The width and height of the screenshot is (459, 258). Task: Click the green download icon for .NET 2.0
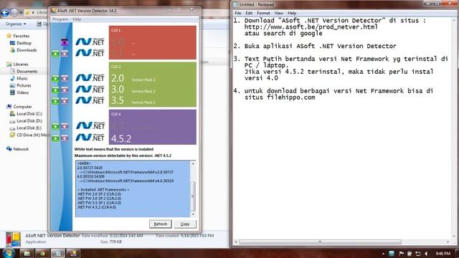coord(55,78)
